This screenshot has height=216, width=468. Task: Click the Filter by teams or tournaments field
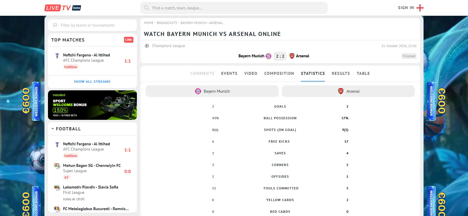coord(92,25)
